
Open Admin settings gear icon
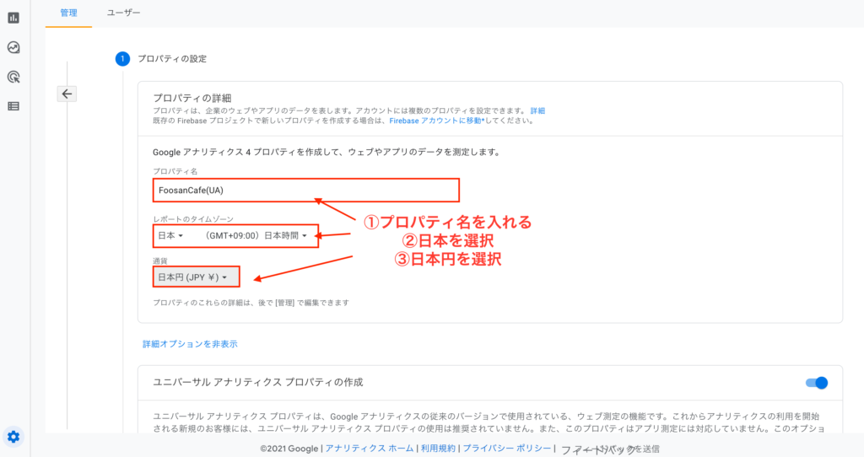13,436
